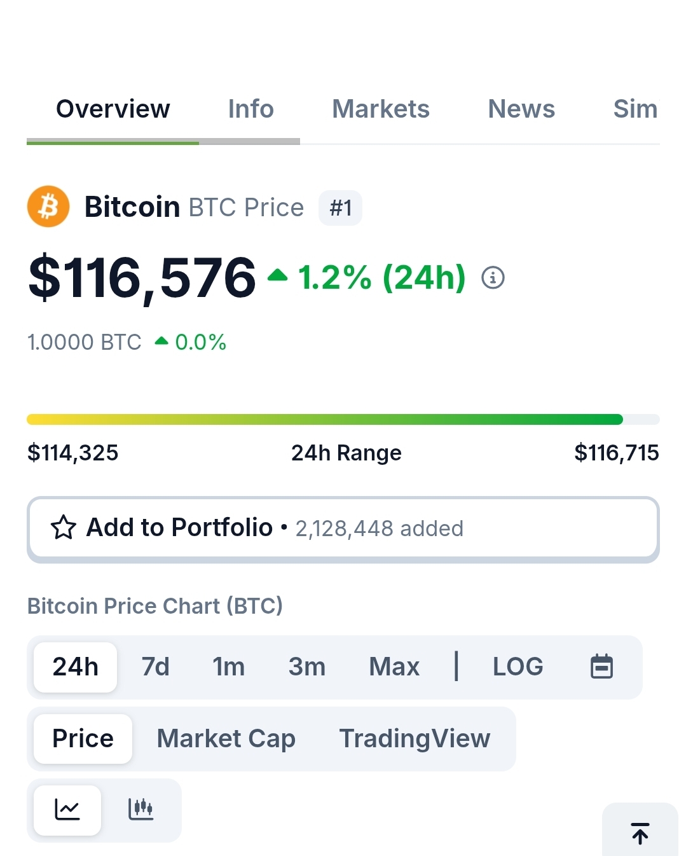Open the 24h change info icon
Image resolution: width=679 pixels, height=856 pixels.
pyautogui.click(x=493, y=278)
